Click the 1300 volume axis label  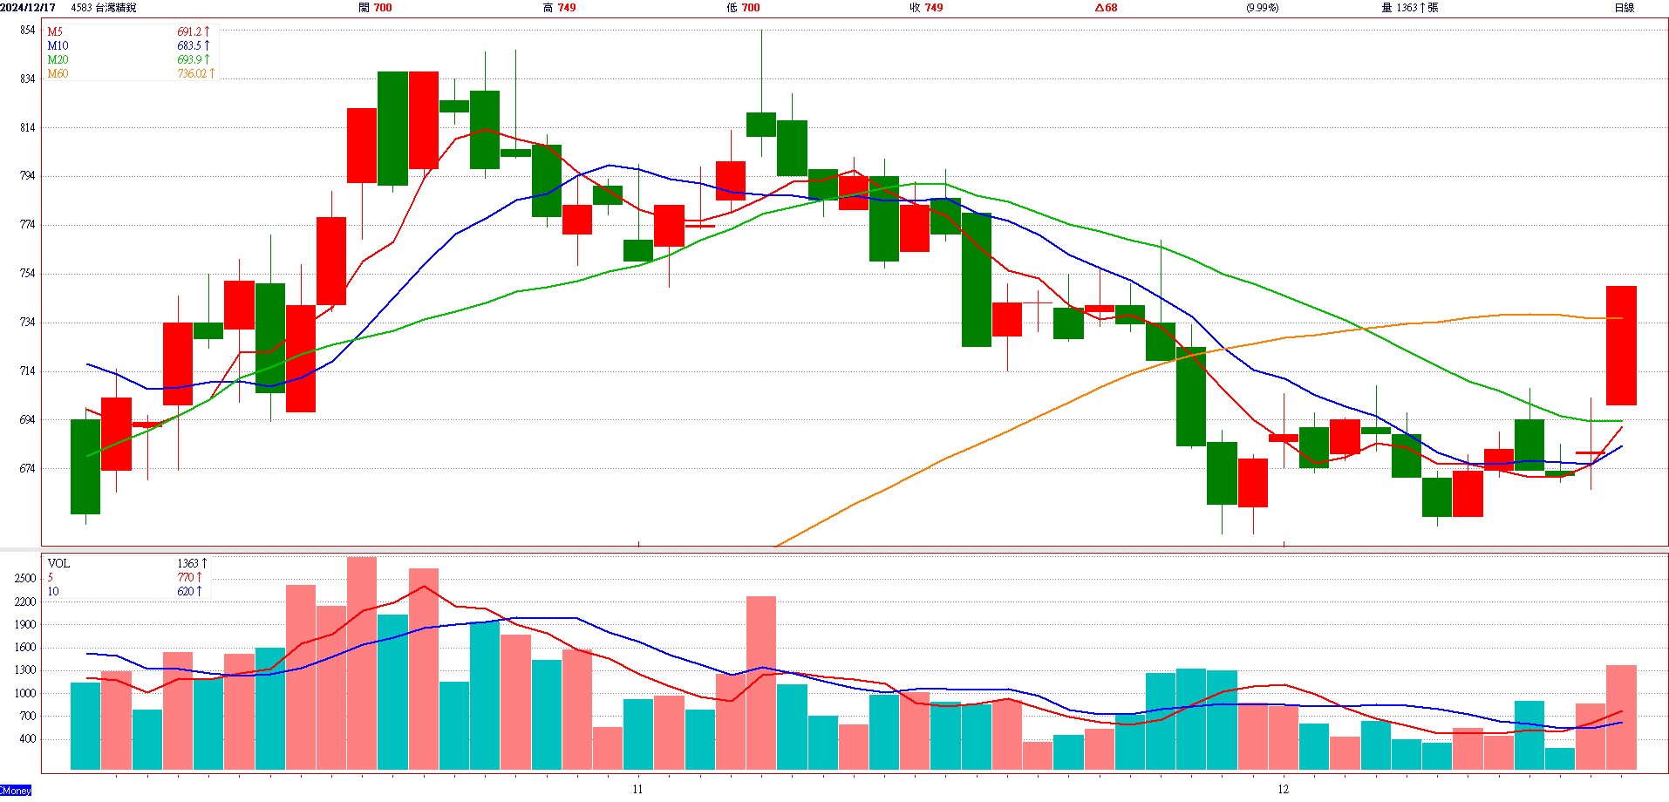(x=25, y=669)
